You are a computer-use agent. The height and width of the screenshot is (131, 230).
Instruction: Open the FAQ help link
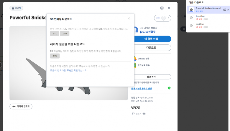pos(69,70)
